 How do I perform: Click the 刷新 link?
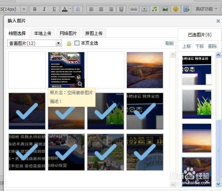click(x=169, y=43)
